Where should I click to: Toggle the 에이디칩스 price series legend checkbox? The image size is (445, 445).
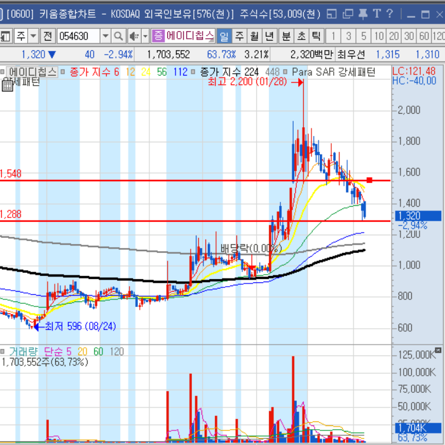(3, 72)
